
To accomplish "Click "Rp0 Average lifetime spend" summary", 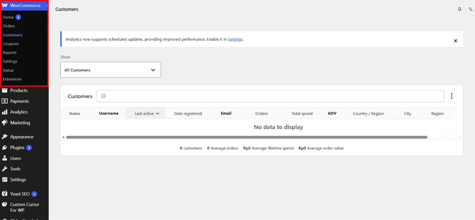I will (269, 148).
